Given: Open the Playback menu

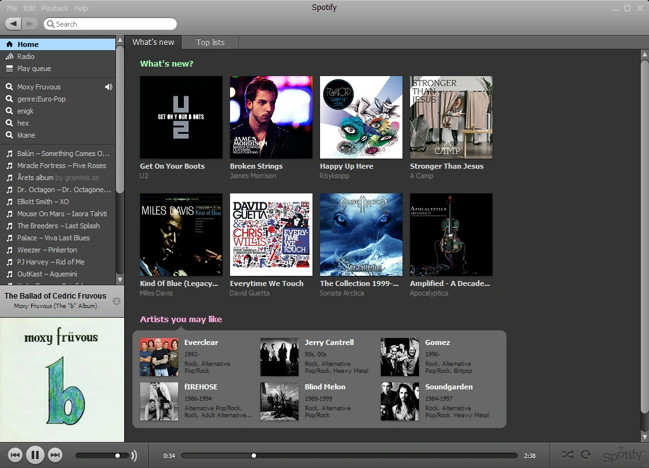Looking at the screenshot, I should [x=54, y=8].
